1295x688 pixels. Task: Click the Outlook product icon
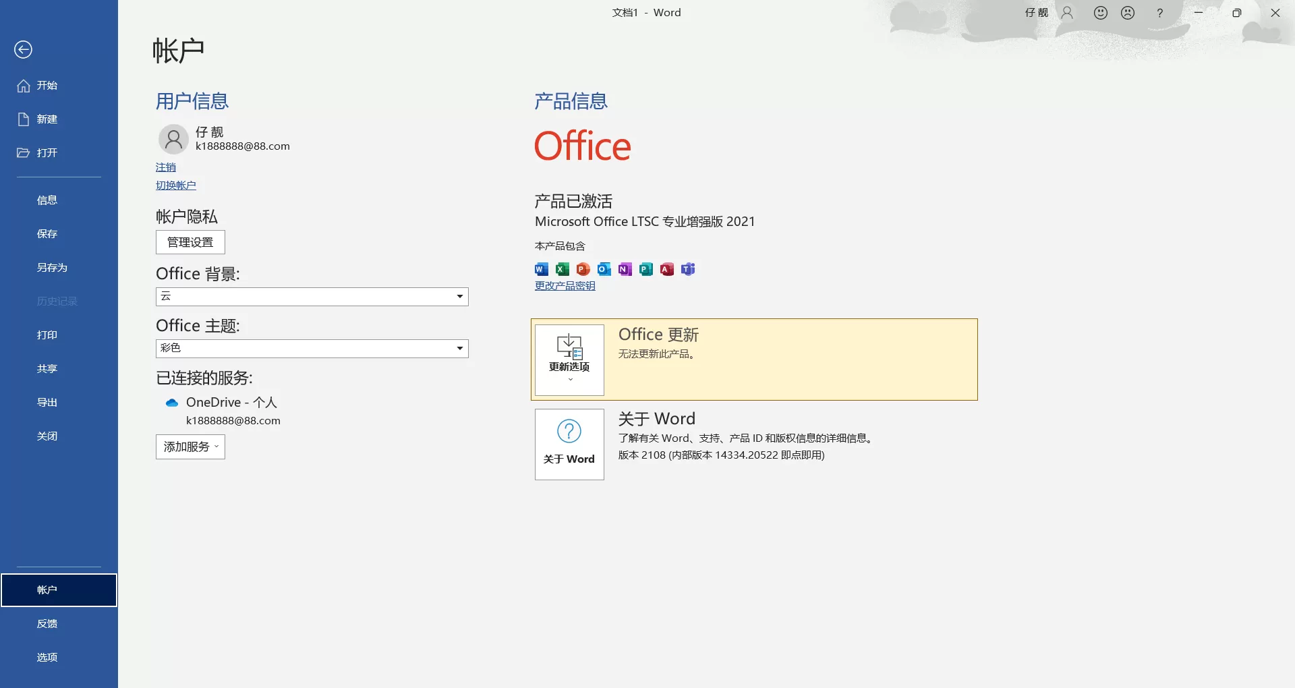pos(604,269)
